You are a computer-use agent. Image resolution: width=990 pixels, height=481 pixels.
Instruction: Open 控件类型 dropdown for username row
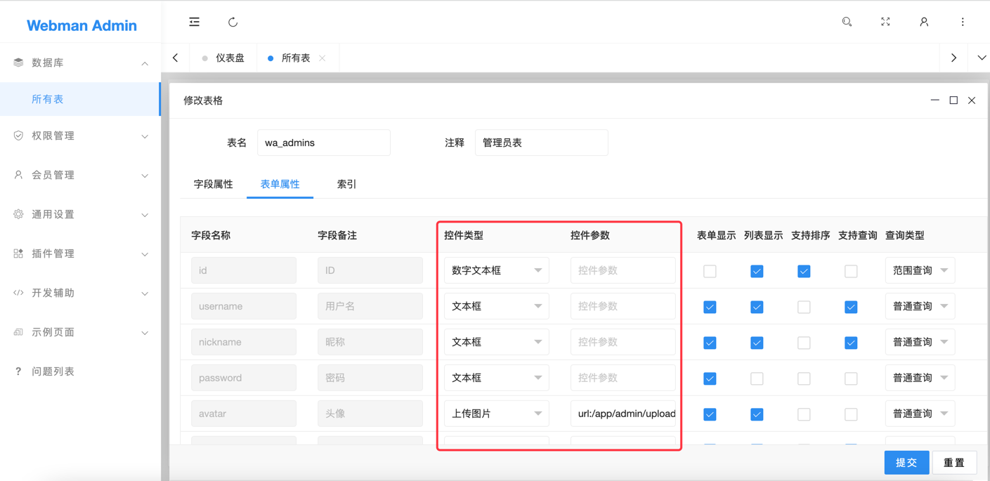coord(497,306)
